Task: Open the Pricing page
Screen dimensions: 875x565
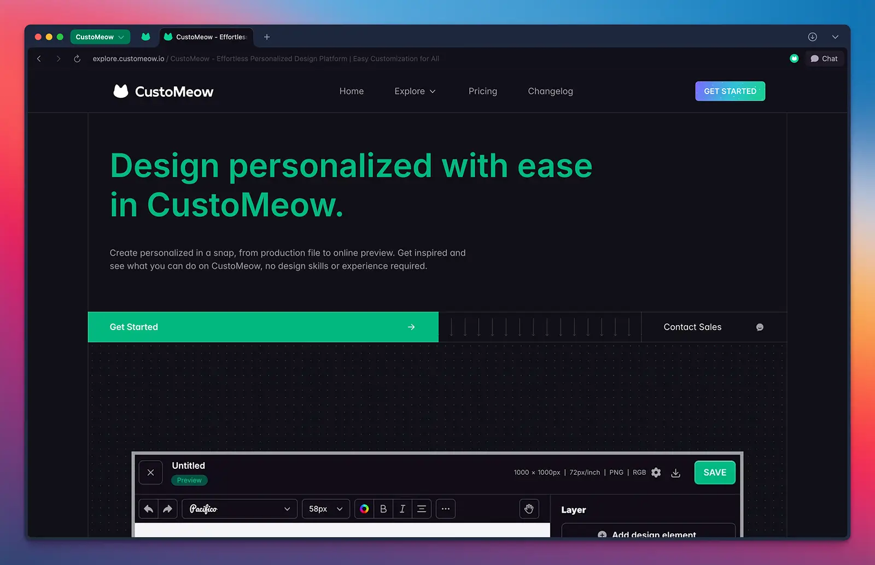Action: (x=483, y=91)
